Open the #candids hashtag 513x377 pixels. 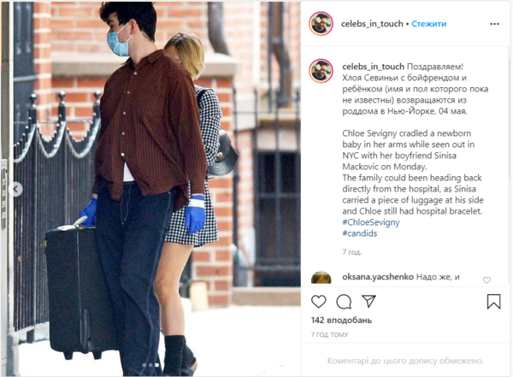click(360, 233)
